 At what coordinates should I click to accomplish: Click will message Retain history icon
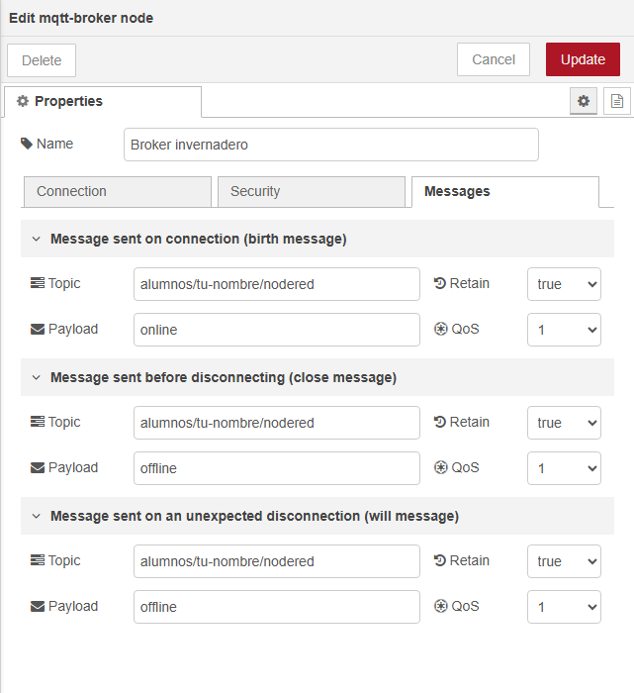click(440, 560)
